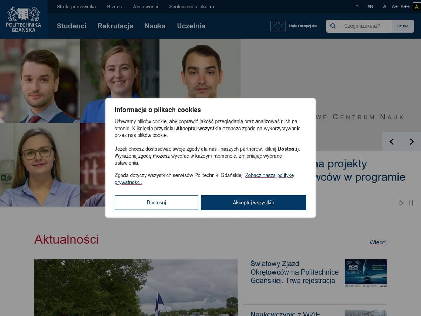The width and height of the screenshot is (421, 316).
Task: Switch language to PL
Action: point(358,7)
